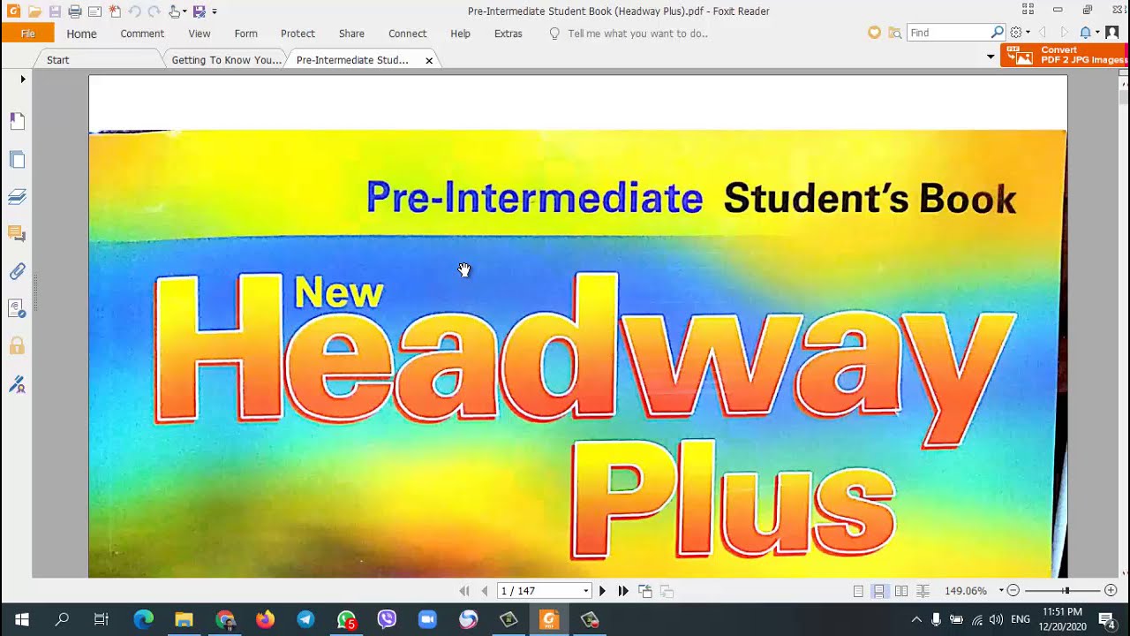Click the Find search input field

(x=949, y=33)
